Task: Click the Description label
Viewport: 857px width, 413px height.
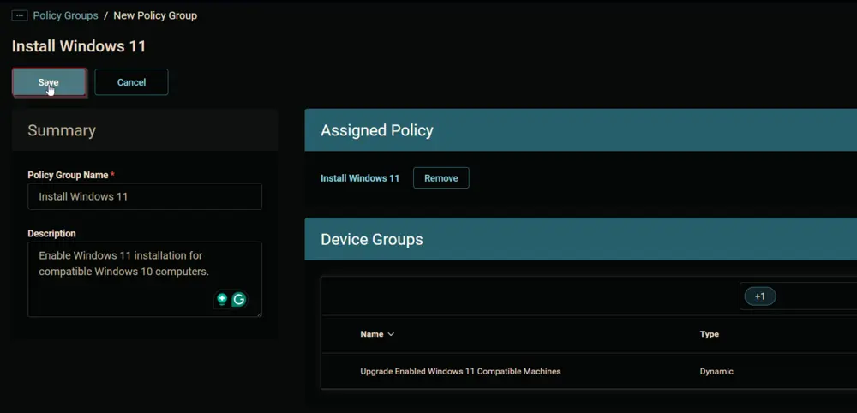Action: click(x=52, y=233)
